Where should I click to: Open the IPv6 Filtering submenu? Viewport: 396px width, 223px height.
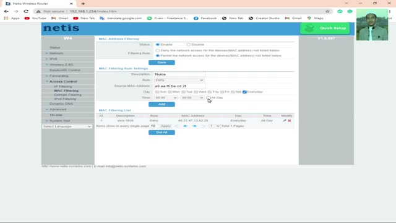tap(65, 99)
